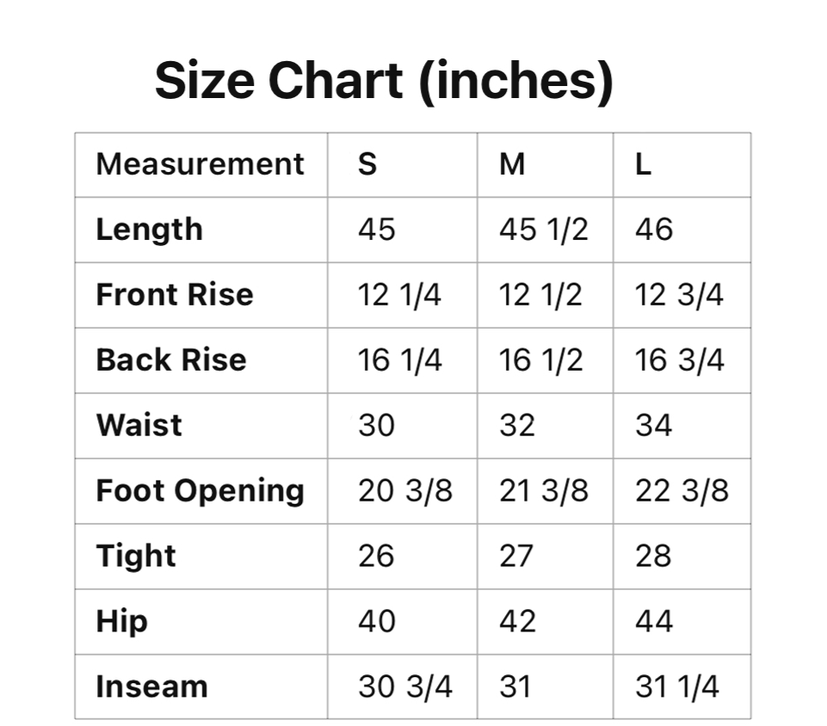Viewport: 827px width, 726px height.
Task: Click the M size column header
Action: point(512,164)
